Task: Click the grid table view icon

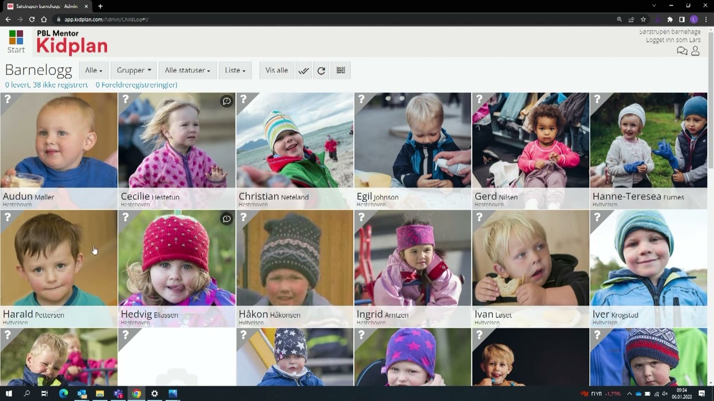Action: (x=341, y=71)
